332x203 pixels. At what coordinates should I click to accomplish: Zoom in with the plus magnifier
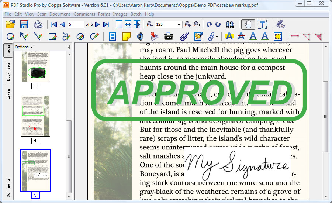pos(187,24)
